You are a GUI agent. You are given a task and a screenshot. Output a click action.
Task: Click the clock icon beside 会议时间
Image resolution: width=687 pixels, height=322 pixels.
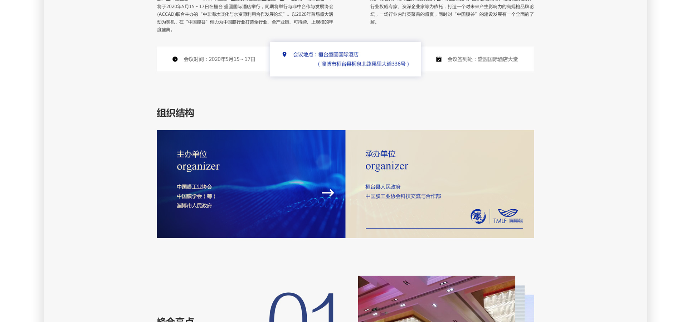(175, 59)
